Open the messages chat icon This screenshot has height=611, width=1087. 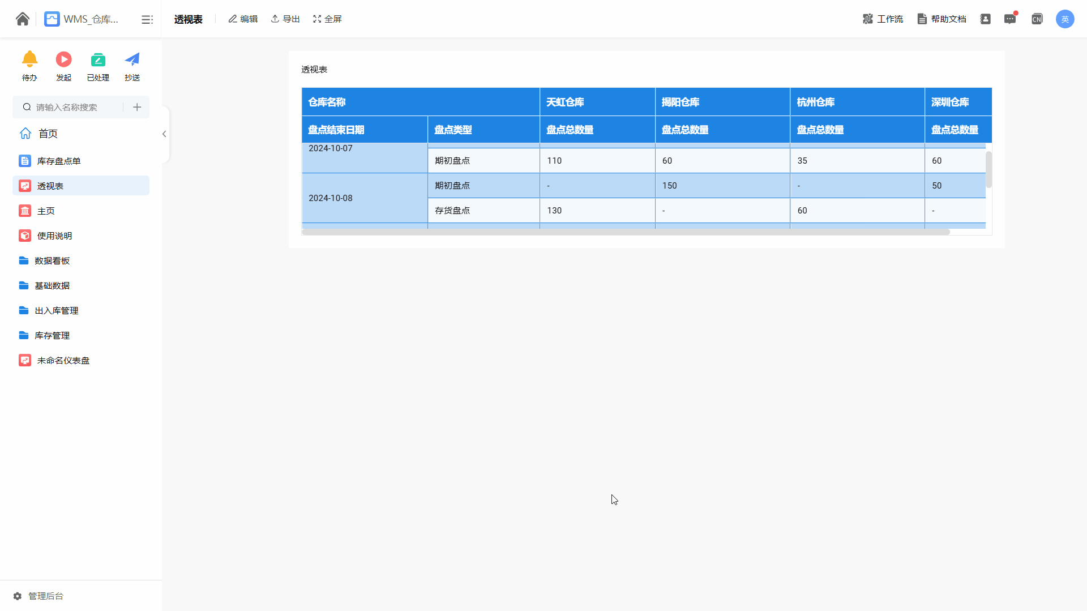[1010, 19]
